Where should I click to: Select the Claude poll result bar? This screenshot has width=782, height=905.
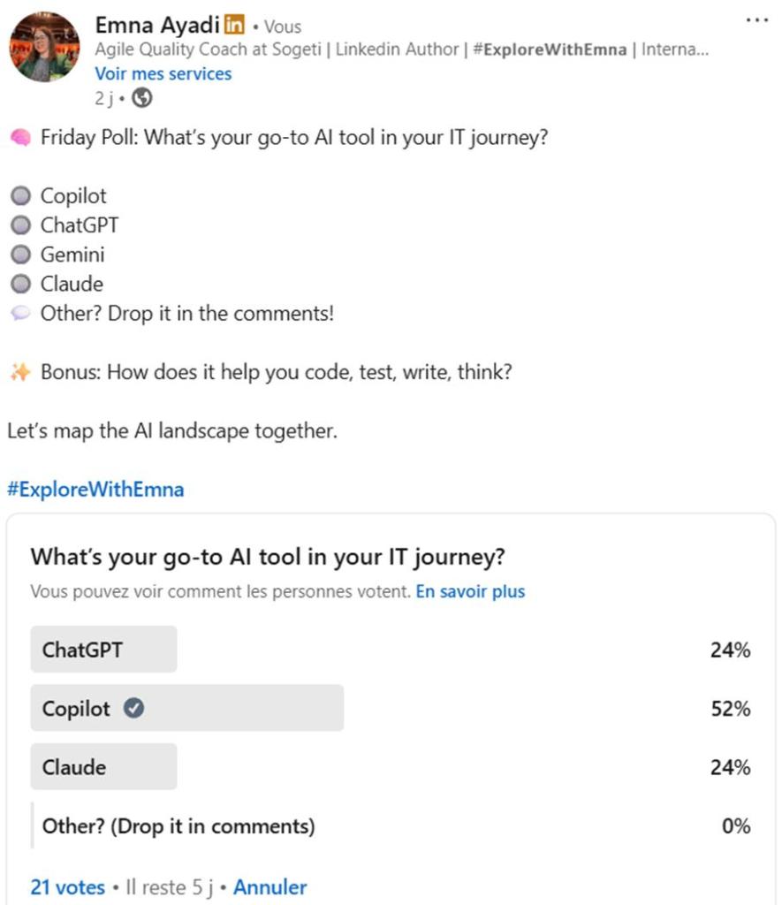click(103, 766)
